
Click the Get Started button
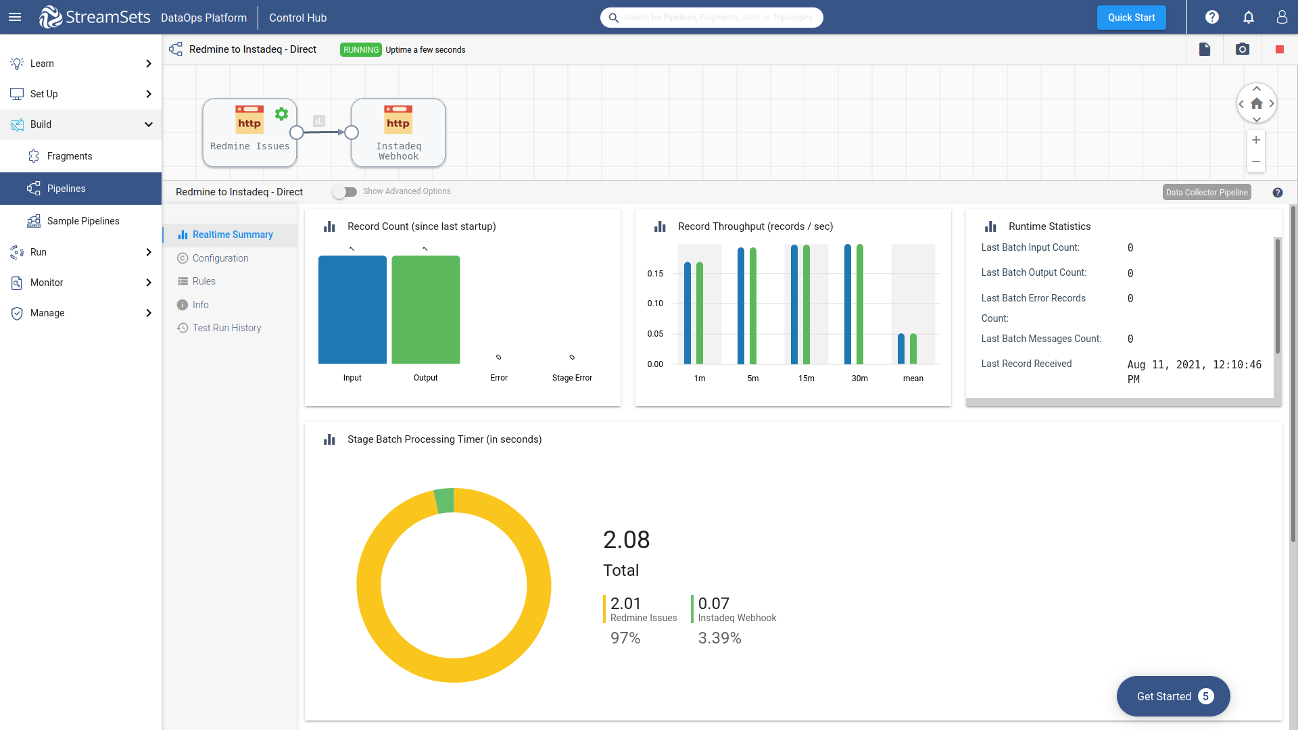click(x=1173, y=696)
